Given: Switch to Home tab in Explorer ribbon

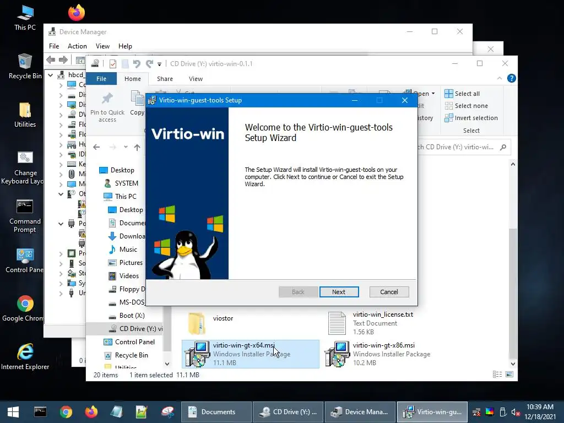Looking at the screenshot, I should click(x=133, y=79).
